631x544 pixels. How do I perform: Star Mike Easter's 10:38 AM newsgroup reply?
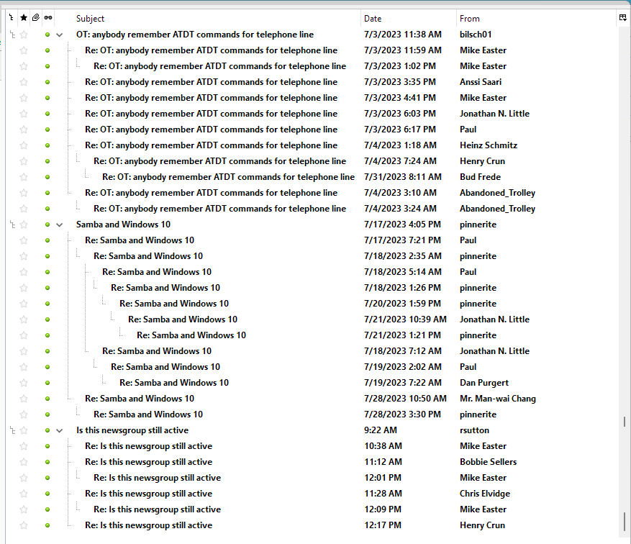tap(24, 446)
